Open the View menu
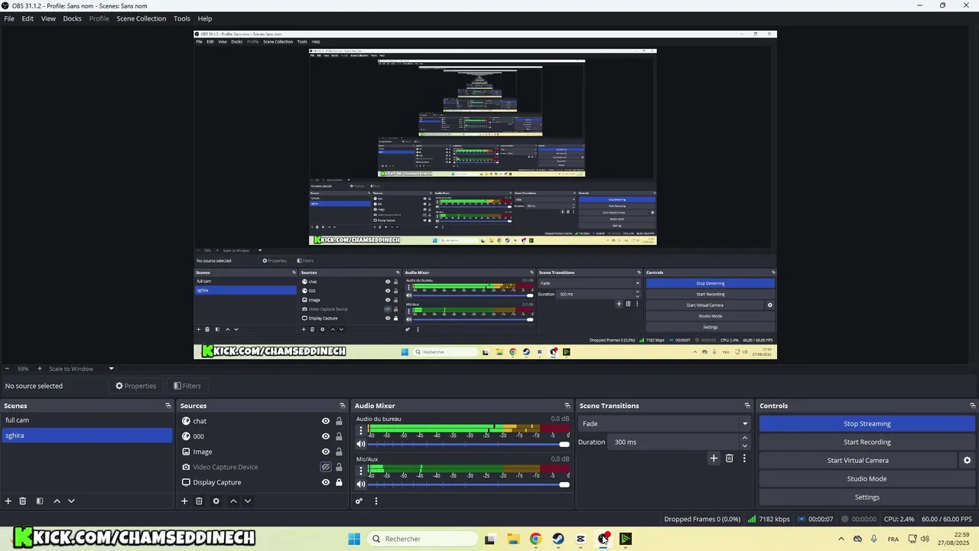Image resolution: width=979 pixels, height=551 pixels. [48, 18]
